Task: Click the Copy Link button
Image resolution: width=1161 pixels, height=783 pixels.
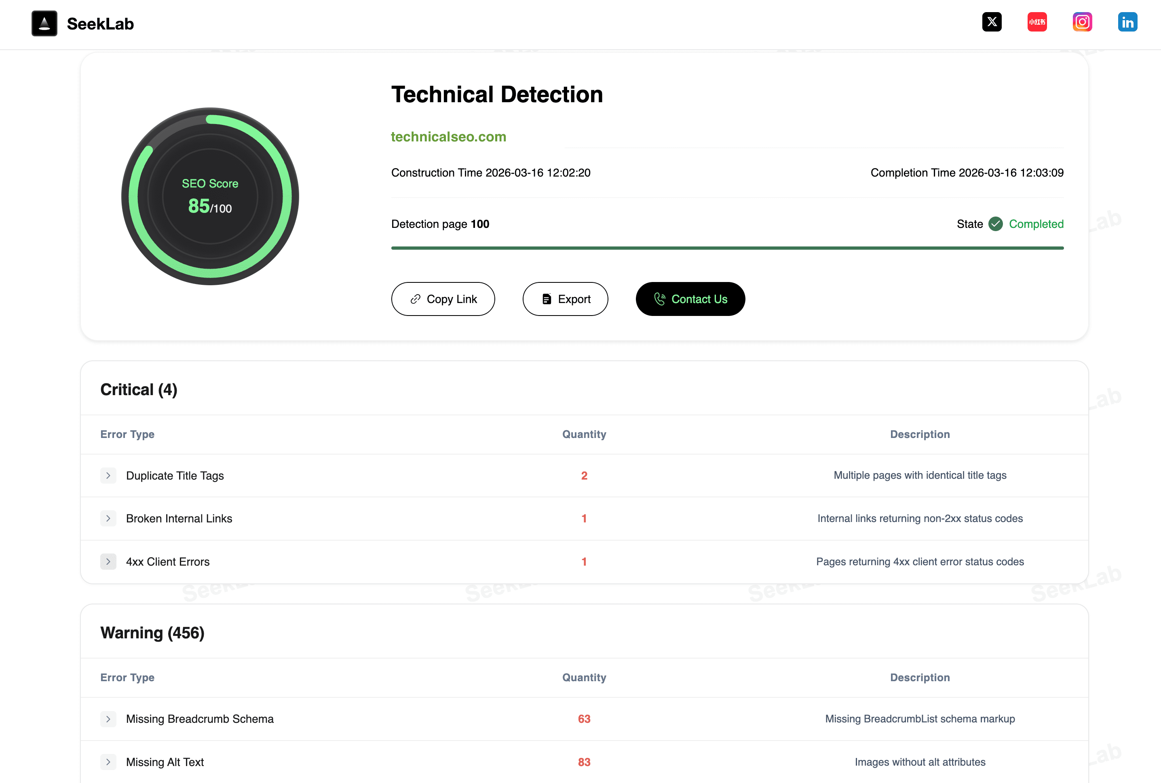Action: tap(443, 299)
